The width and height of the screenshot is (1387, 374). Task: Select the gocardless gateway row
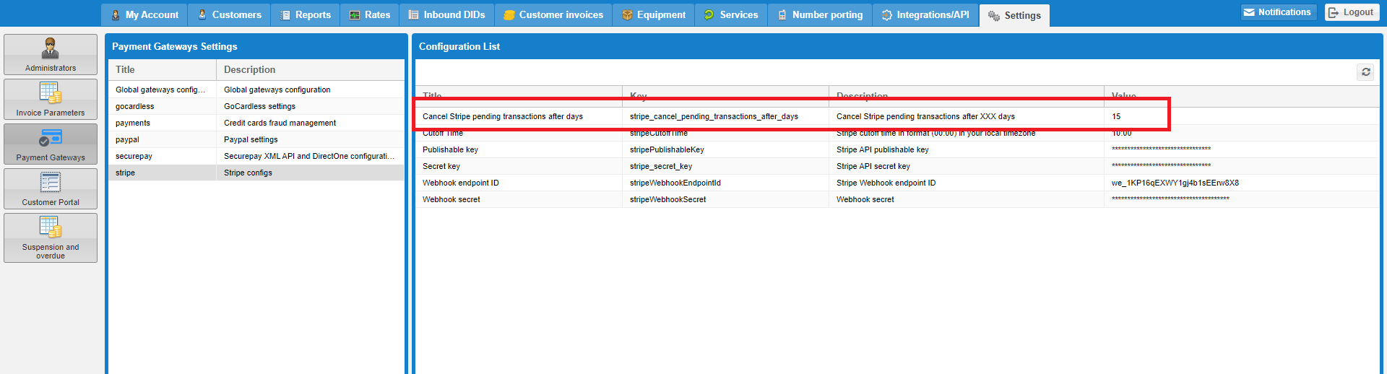point(256,106)
